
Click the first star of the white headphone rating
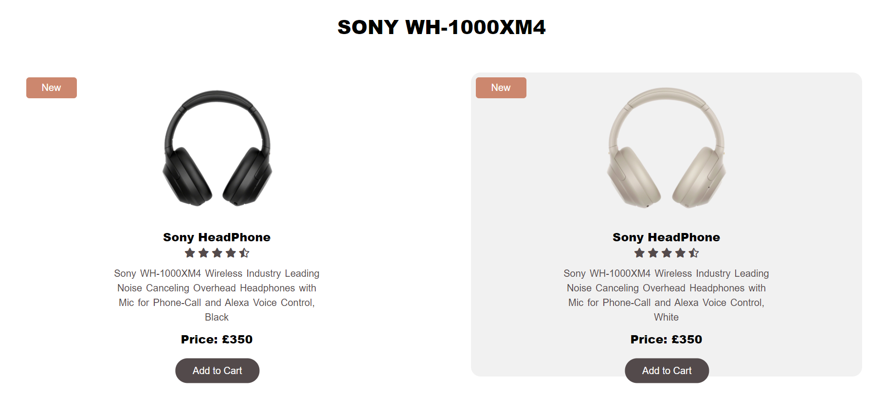tap(639, 252)
